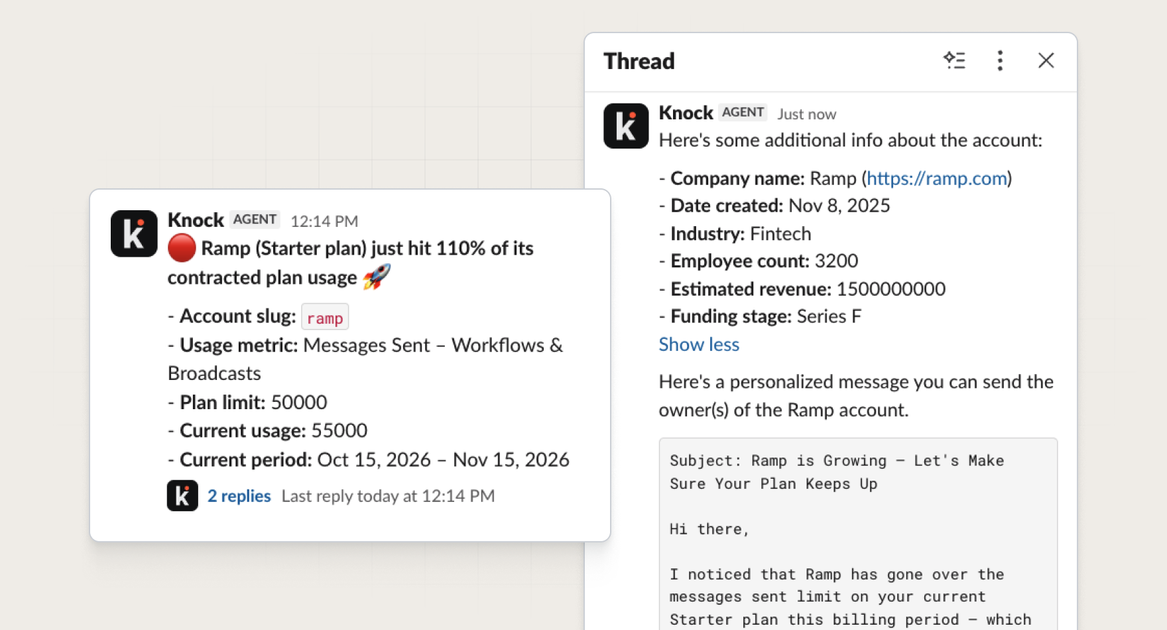Click the 'Employee count: 3200' line
Screen dimensions: 1167x630
pos(759,261)
